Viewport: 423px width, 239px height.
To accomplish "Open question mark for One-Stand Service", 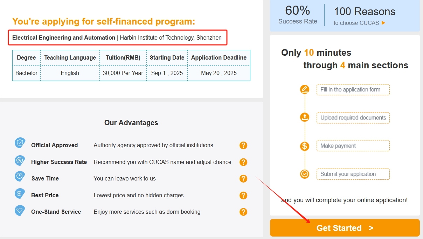I will [243, 212].
